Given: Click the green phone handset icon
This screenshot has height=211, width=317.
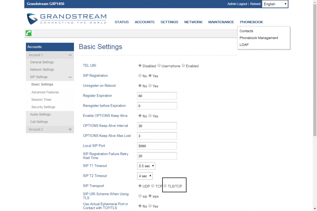Looking at the screenshot, I should pyautogui.click(x=28, y=33).
